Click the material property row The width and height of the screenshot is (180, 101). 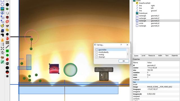(x=156, y=80)
